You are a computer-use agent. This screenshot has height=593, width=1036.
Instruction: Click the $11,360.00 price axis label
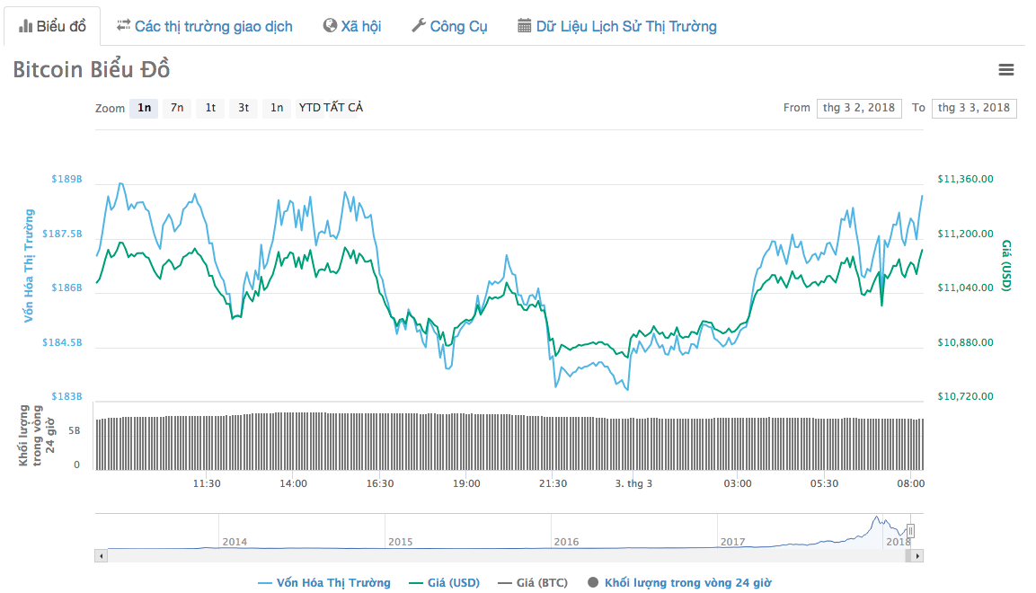pos(965,179)
